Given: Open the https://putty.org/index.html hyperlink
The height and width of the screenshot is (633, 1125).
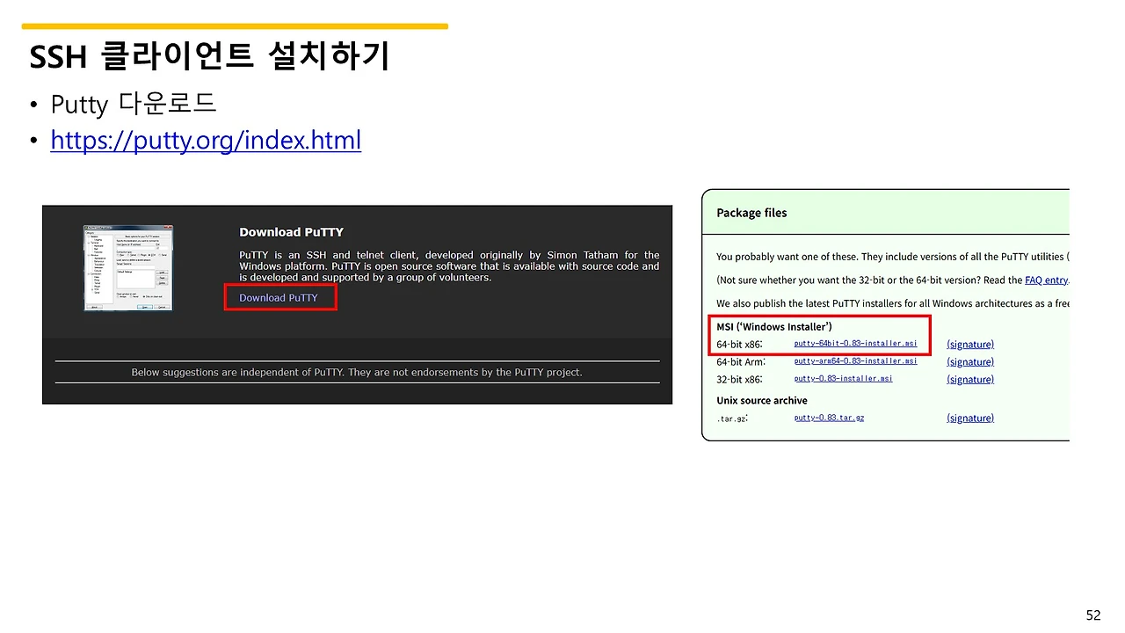Looking at the screenshot, I should click(x=206, y=140).
